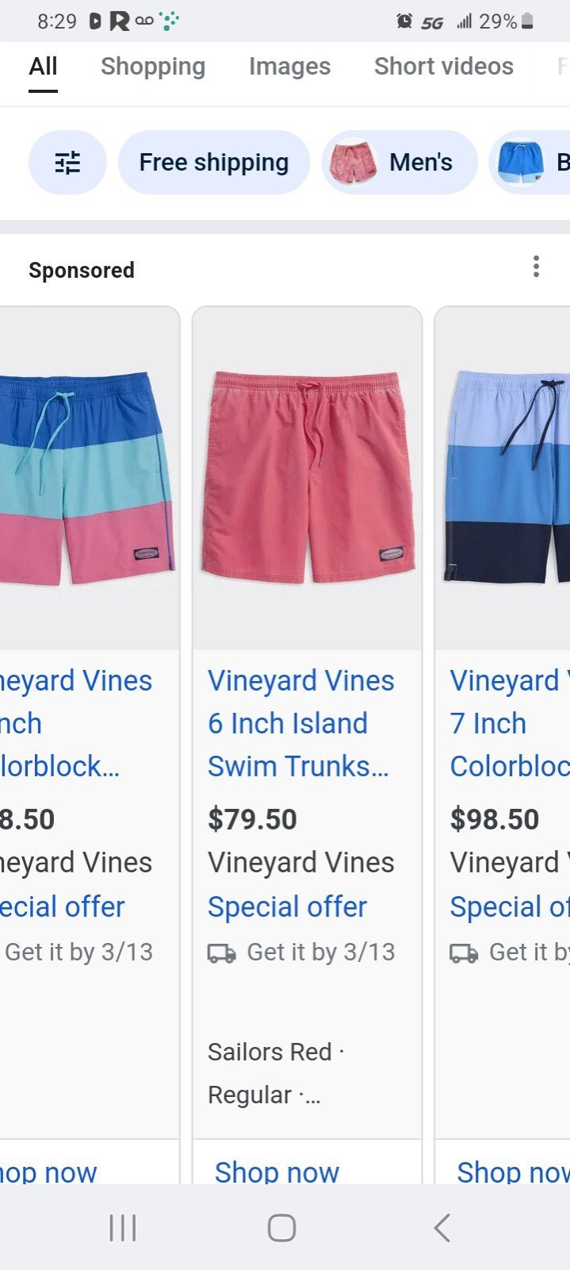Viewport: 570px width, 1270px height.
Task: Tap Shop now under the red trunks
Action: pos(277,1172)
